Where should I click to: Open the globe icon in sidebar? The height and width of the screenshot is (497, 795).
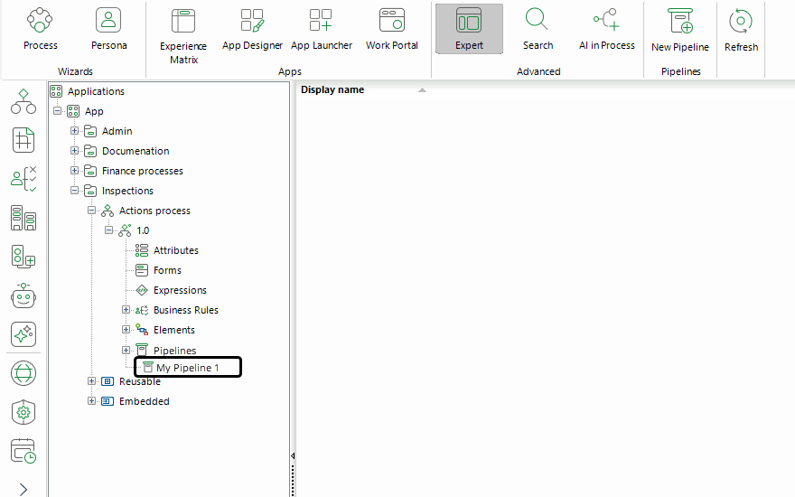click(x=23, y=373)
